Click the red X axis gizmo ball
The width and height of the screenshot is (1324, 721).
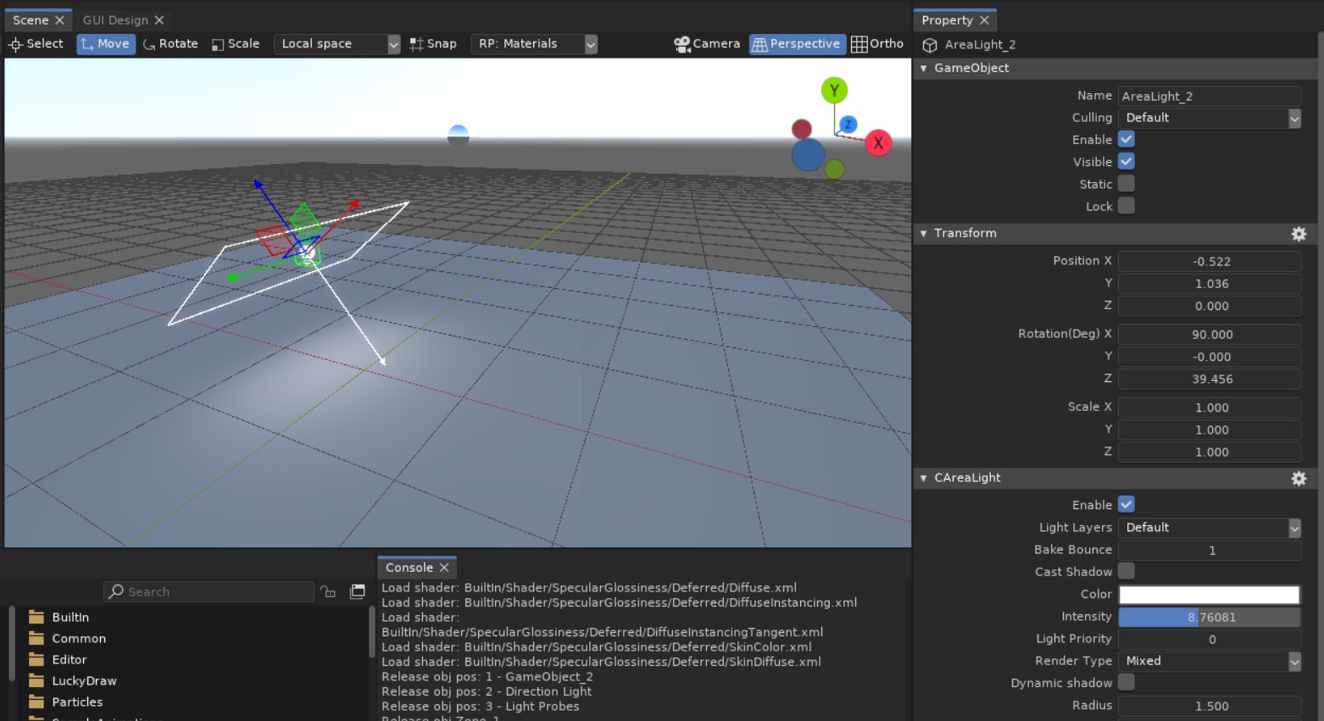click(878, 142)
